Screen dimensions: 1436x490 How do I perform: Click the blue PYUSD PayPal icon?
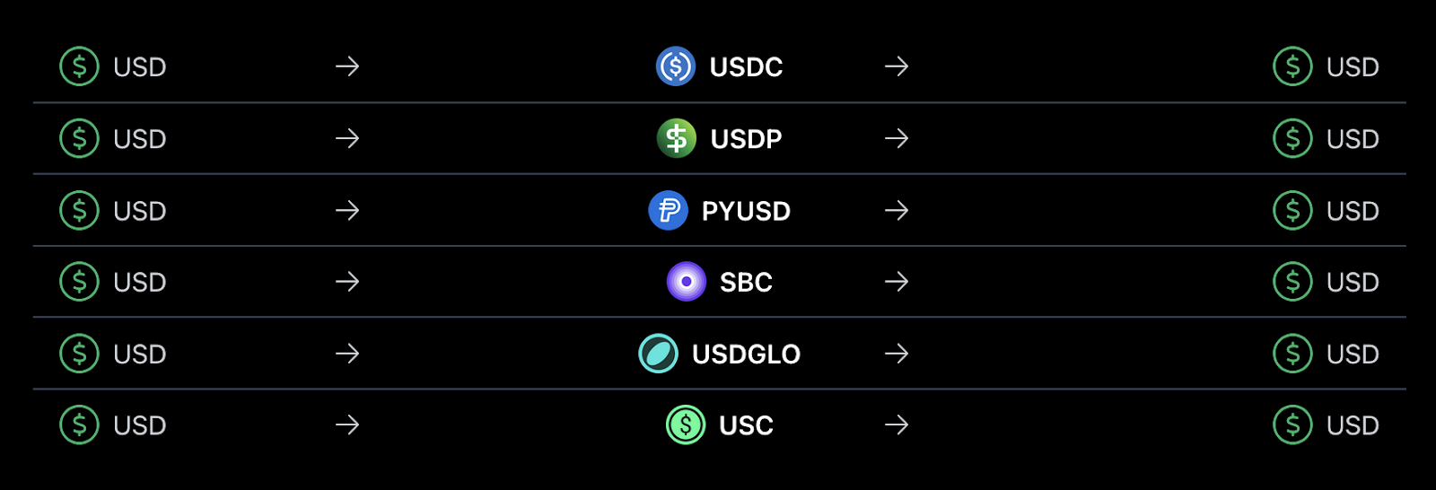pyautogui.click(x=668, y=211)
